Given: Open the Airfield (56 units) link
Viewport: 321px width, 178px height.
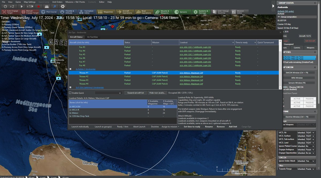Looking at the screenshot, I should (286, 12).
